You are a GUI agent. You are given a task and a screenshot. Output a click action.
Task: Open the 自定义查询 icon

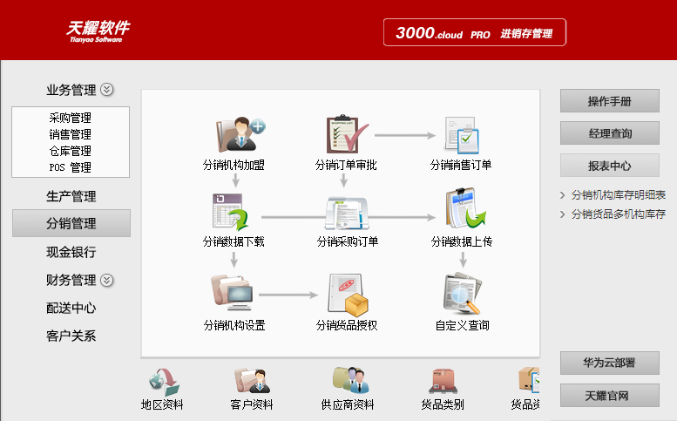click(461, 295)
